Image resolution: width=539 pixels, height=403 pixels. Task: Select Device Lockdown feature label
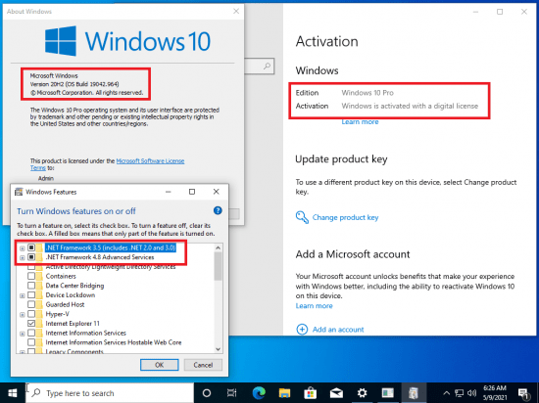[71, 295]
